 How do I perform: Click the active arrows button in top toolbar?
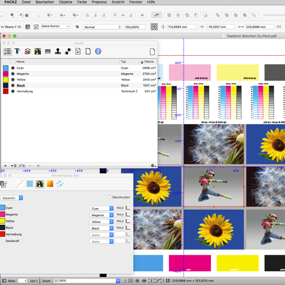coord(156,15)
